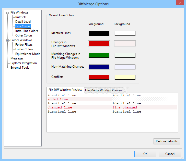The image size is (186, 161).
Task: Collapse the File Windows tree node
Action: coord(8,13)
